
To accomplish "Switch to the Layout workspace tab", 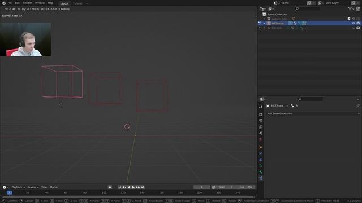I will coord(64,3).
